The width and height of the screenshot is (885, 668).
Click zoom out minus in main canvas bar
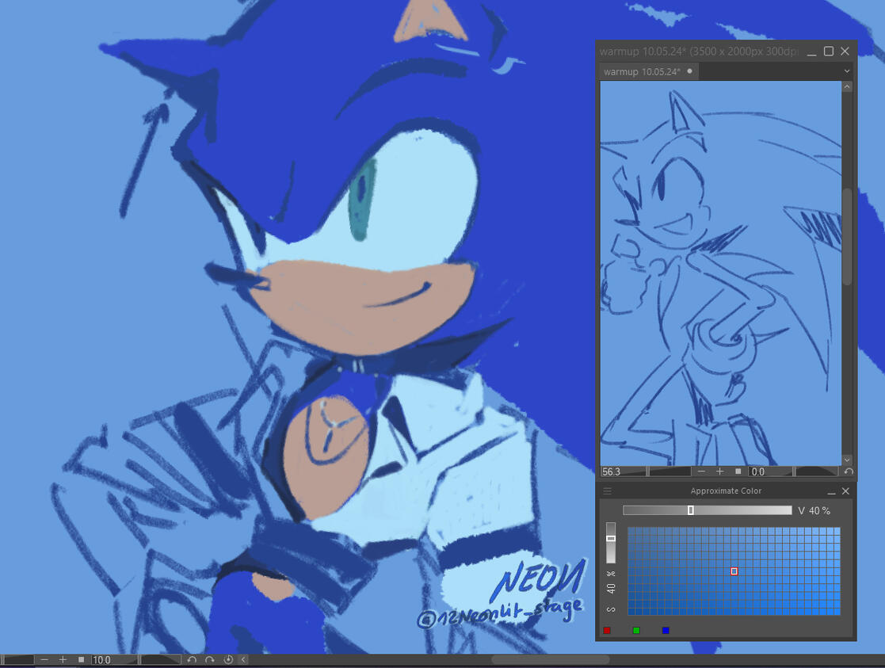[x=44, y=659]
